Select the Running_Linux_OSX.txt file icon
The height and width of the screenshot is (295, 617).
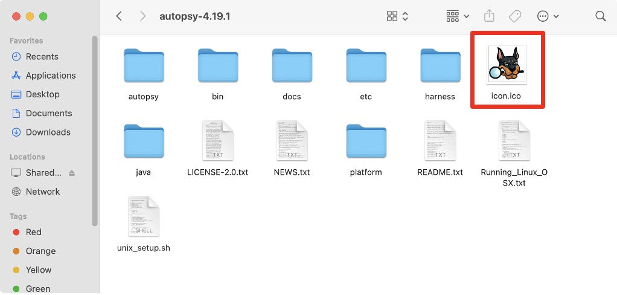[x=514, y=141]
